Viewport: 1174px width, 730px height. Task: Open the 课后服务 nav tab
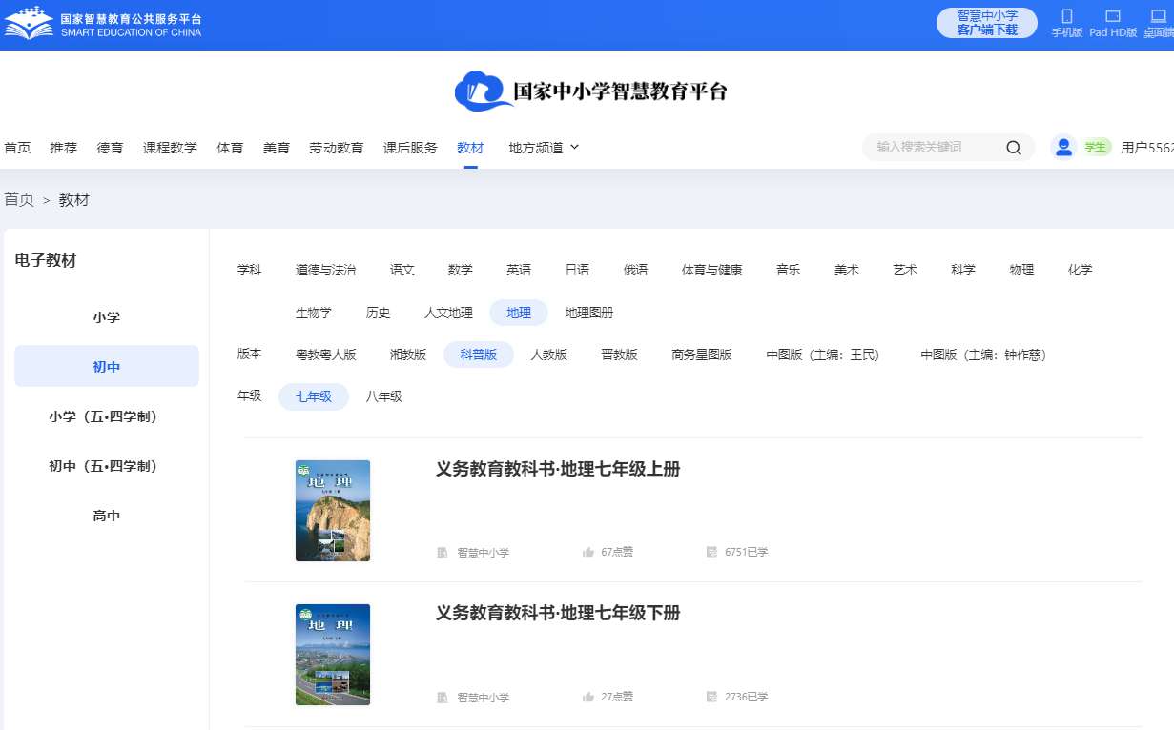pyautogui.click(x=410, y=148)
